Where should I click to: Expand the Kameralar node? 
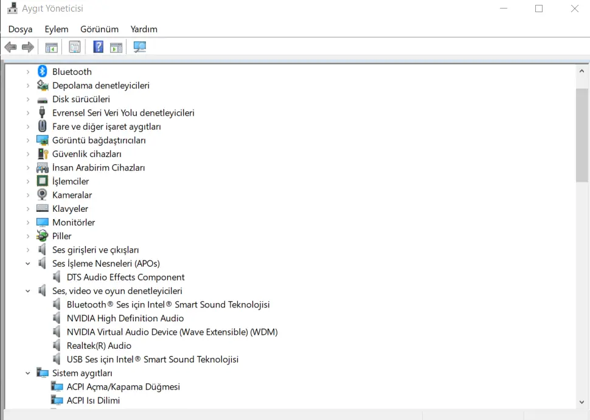pos(28,195)
